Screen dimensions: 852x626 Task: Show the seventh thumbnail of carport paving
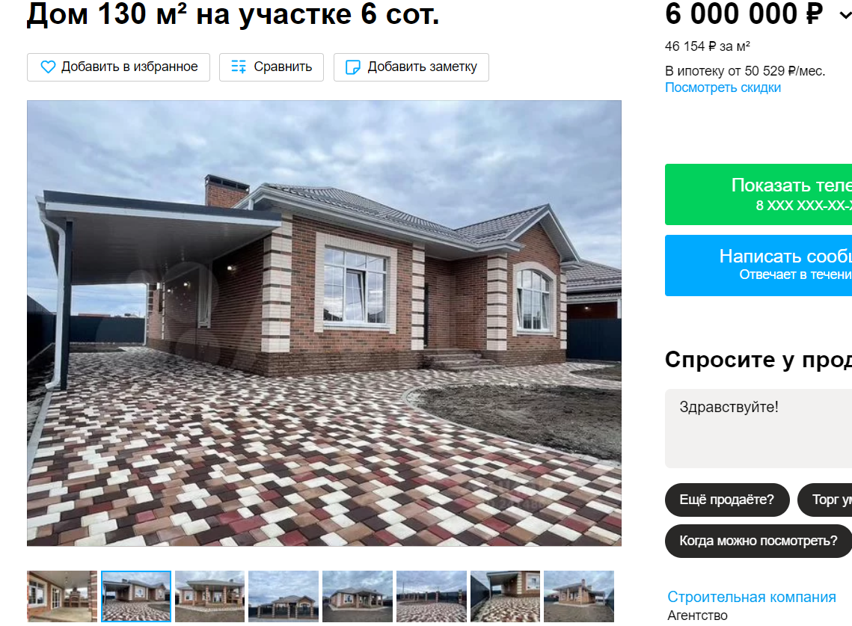coord(506,596)
